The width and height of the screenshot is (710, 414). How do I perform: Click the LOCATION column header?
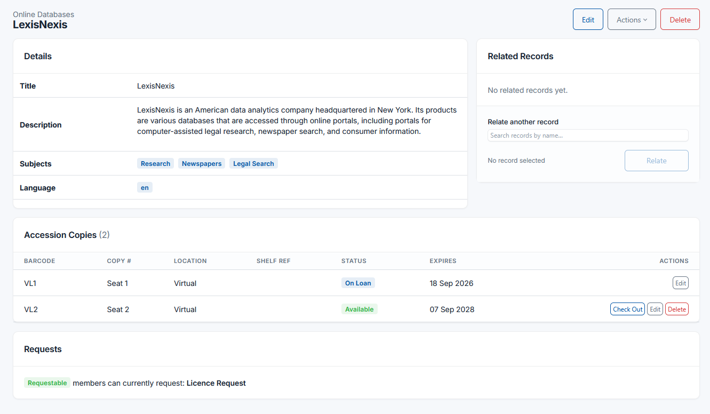coord(190,261)
